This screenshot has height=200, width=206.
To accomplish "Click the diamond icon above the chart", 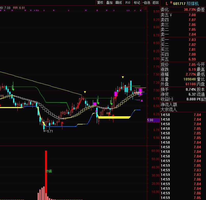I will click(141, 8).
